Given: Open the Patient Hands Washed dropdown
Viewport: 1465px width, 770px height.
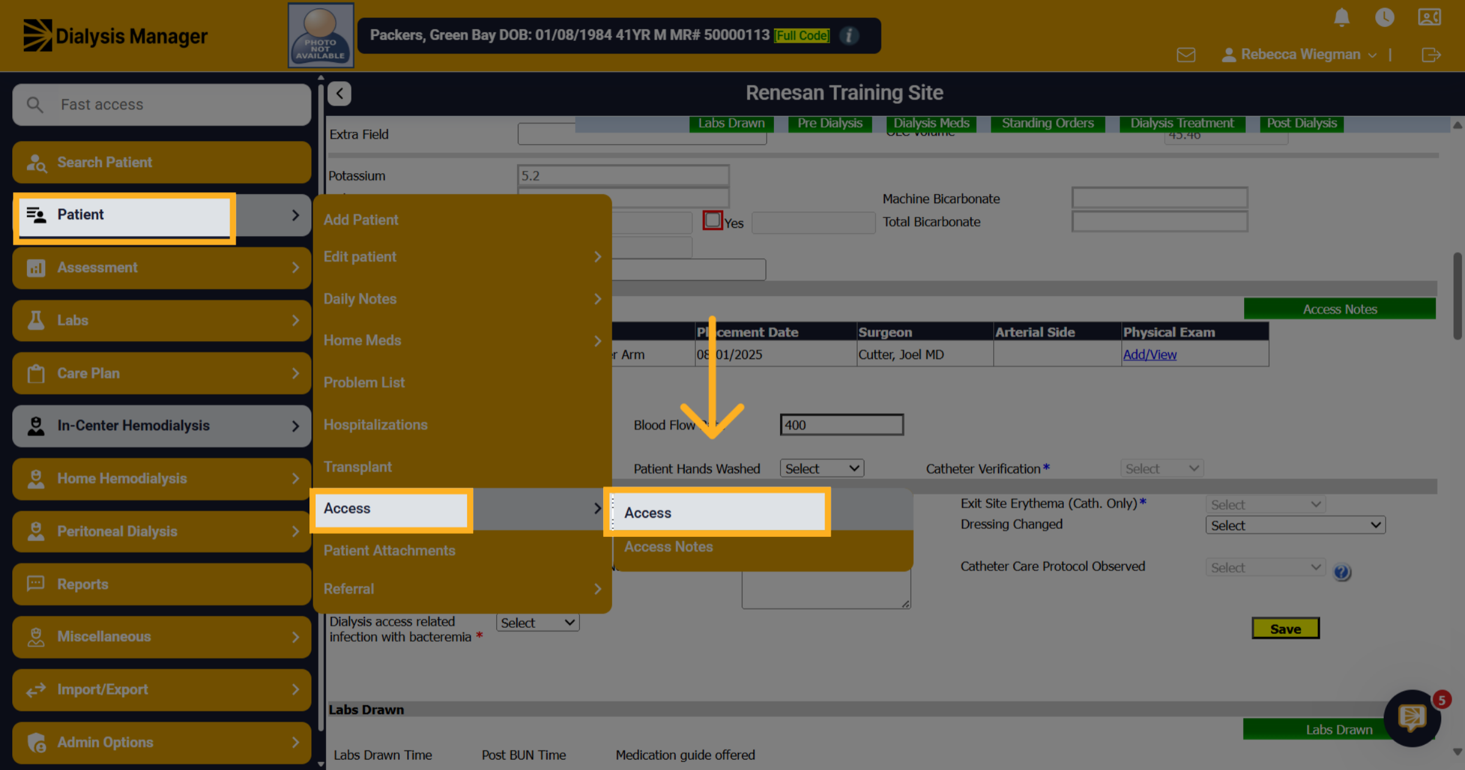Looking at the screenshot, I should 822,469.
